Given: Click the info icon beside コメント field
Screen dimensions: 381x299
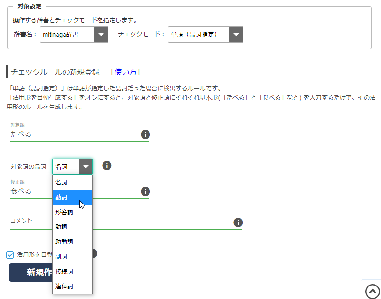Looking at the screenshot, I should (238, 222).
